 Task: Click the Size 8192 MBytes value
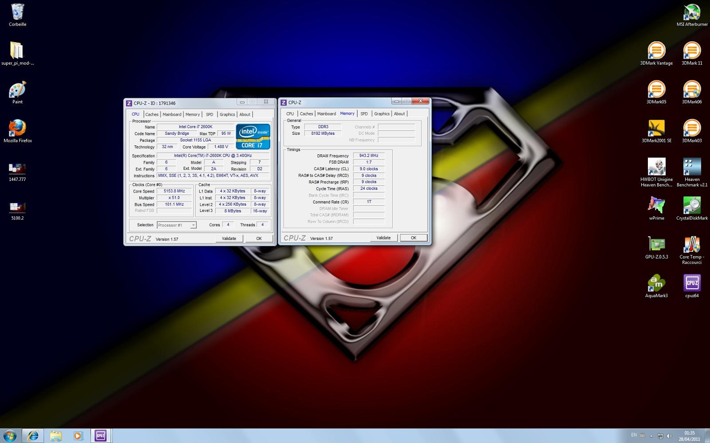click(x=323, y=133)
